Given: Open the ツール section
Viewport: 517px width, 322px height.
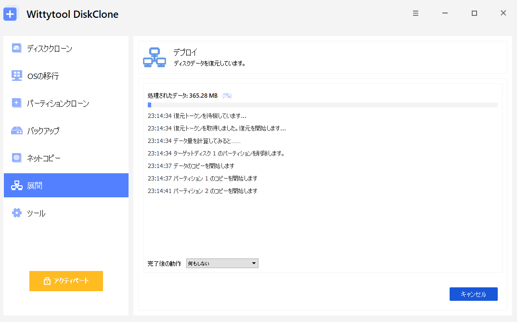Looking at the screenshot, I should point(66,213).
